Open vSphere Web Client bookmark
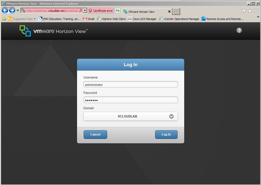The image size is (261, 185). pyautogui.click(x=111, y=19)
